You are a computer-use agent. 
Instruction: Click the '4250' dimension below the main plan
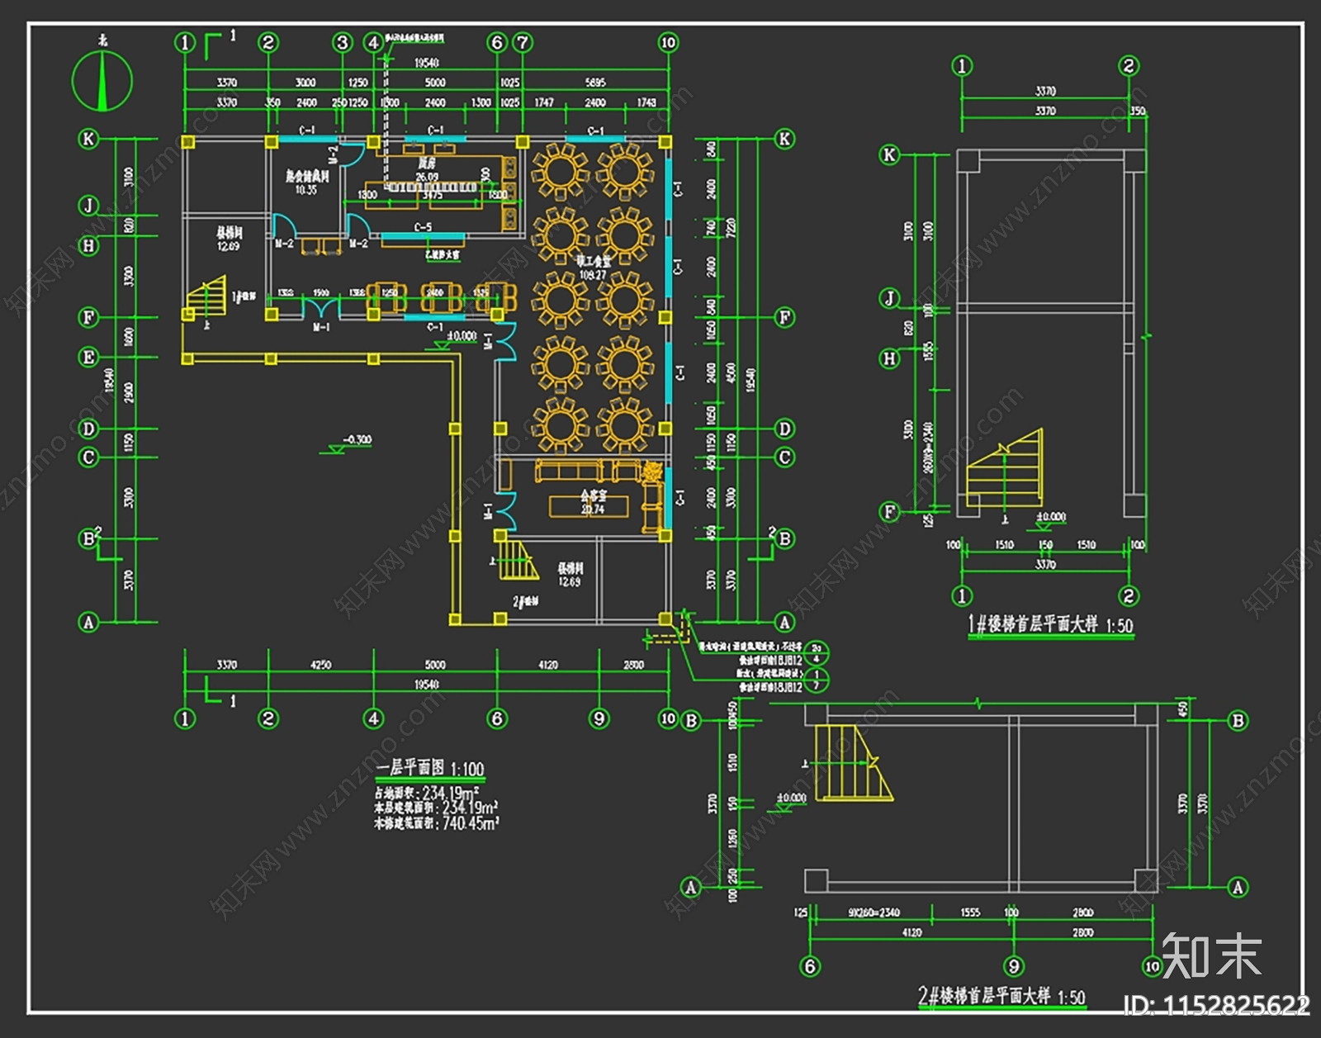click(x=320, y=665)
